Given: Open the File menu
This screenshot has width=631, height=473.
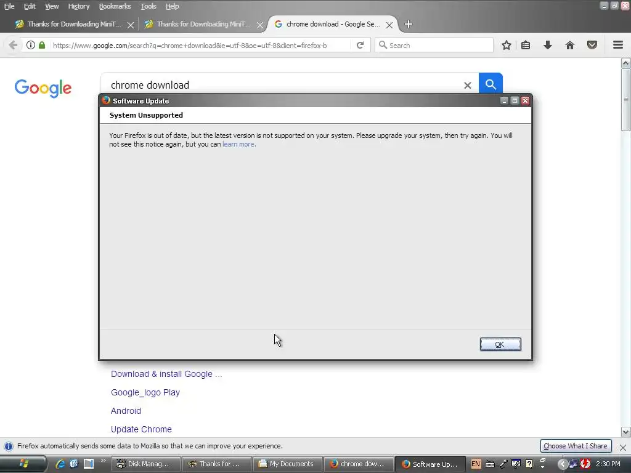Looking at the screenshot, I should coord(9,6).
